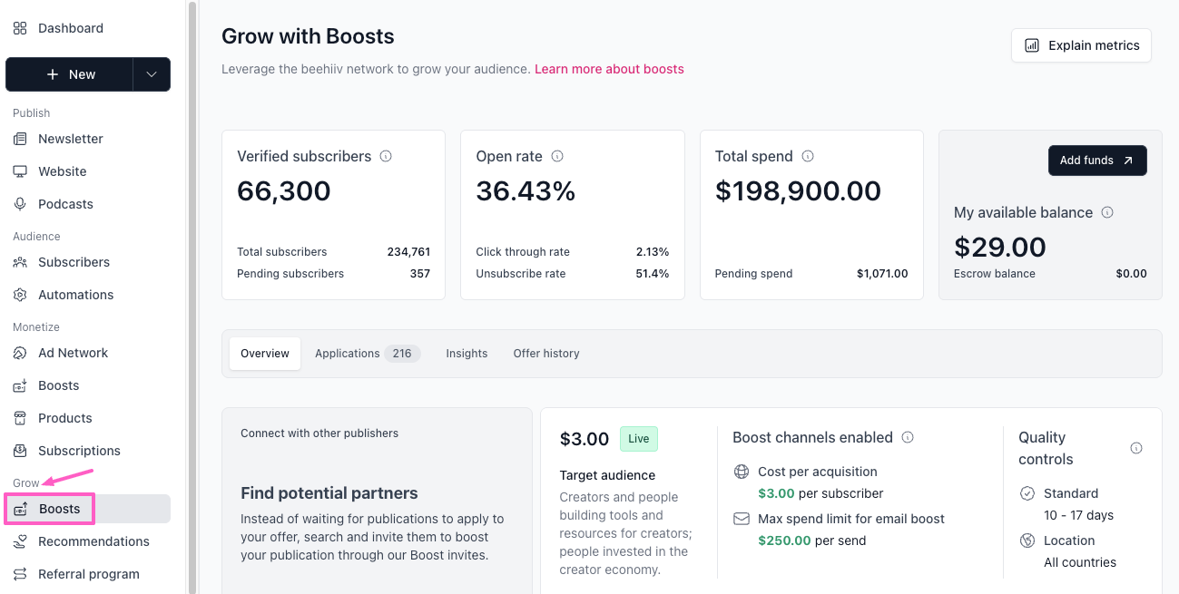Viewport: 1179px width, 594px height.
Task: Click the Podcasts microphone icon
Action: click(x=20, y=204)
